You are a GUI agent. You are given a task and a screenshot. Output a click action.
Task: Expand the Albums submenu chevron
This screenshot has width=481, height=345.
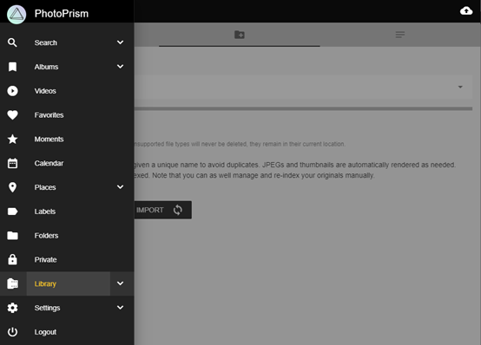120,67
